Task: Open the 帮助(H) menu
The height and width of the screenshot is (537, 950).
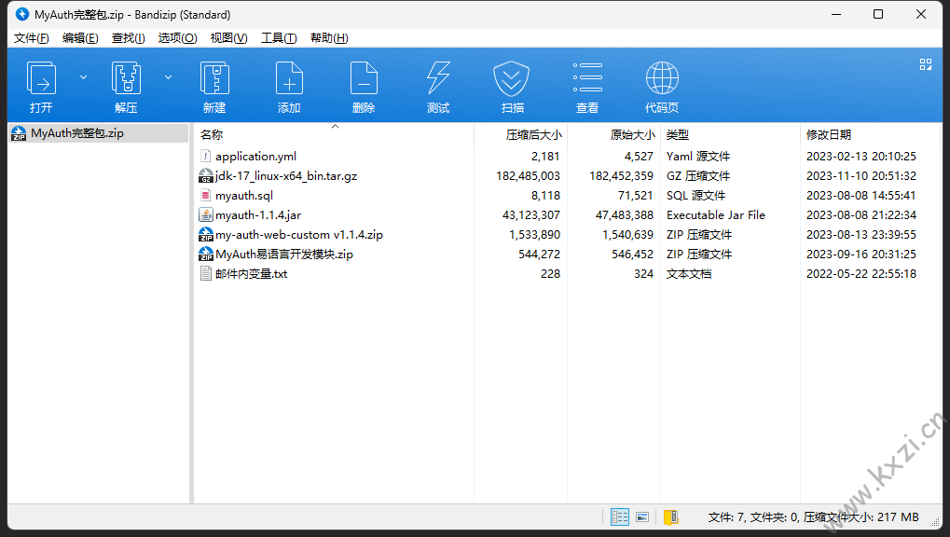Action: (329, 38)
